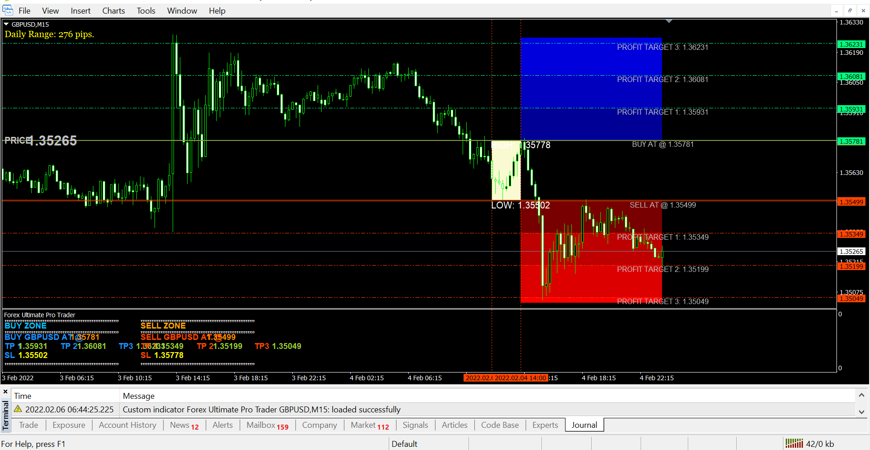Switch to the Account History tab
Viewport: 870px width, 450px height.
point(127,425)
